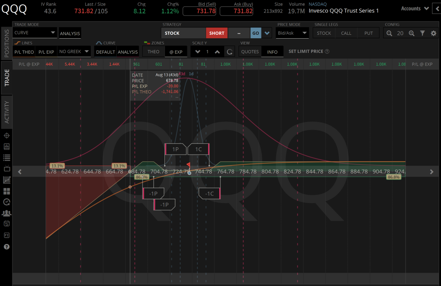Pan the price axis right with arrow
This screenshot has width=441, height=286.
click(432, 172)
